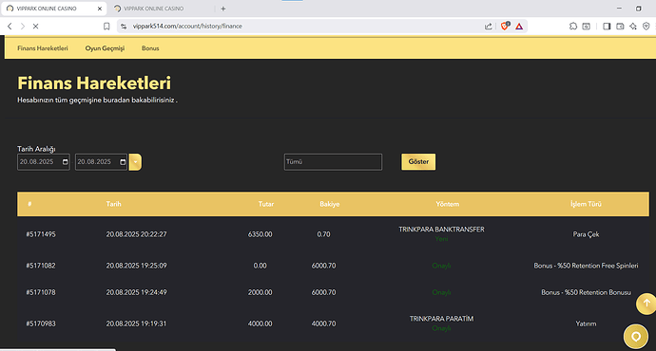This screenshot has width=656, height=351.
Task: Open the extensions puzzle icon
Action: (573, 27)
